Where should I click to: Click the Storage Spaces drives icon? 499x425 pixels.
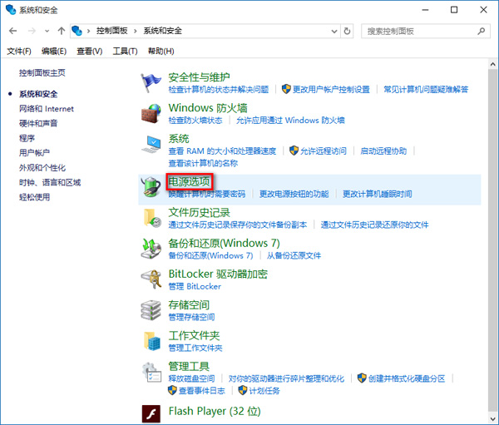151,309
